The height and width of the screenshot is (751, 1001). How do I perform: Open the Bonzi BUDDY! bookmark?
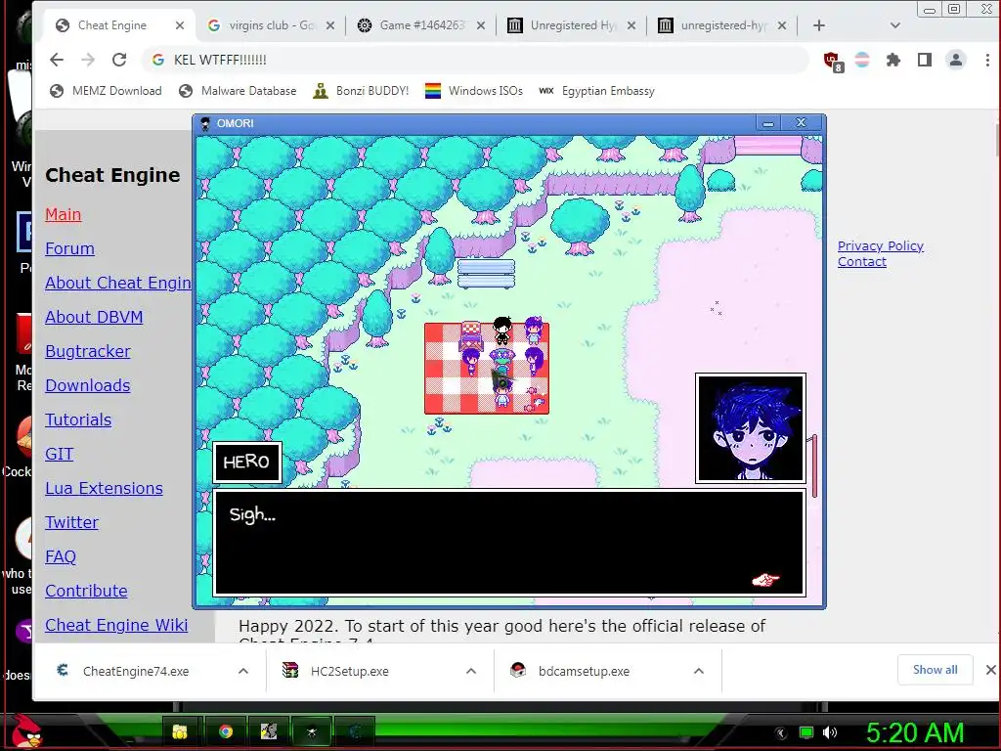[361, 91]
